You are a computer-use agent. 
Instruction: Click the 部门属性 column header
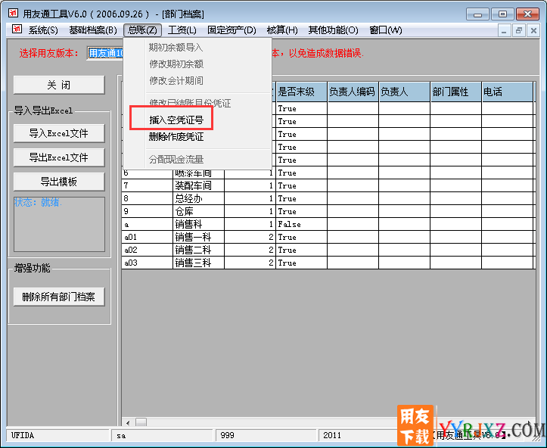click(x=456, y=92)
